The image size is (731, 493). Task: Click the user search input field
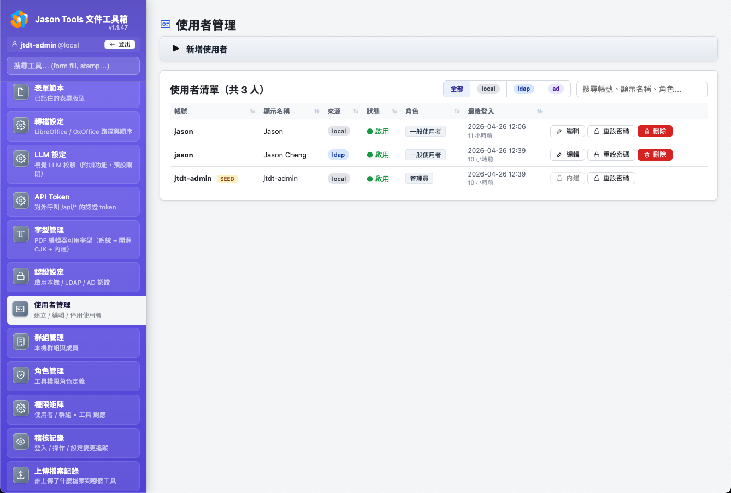(642, 89)
